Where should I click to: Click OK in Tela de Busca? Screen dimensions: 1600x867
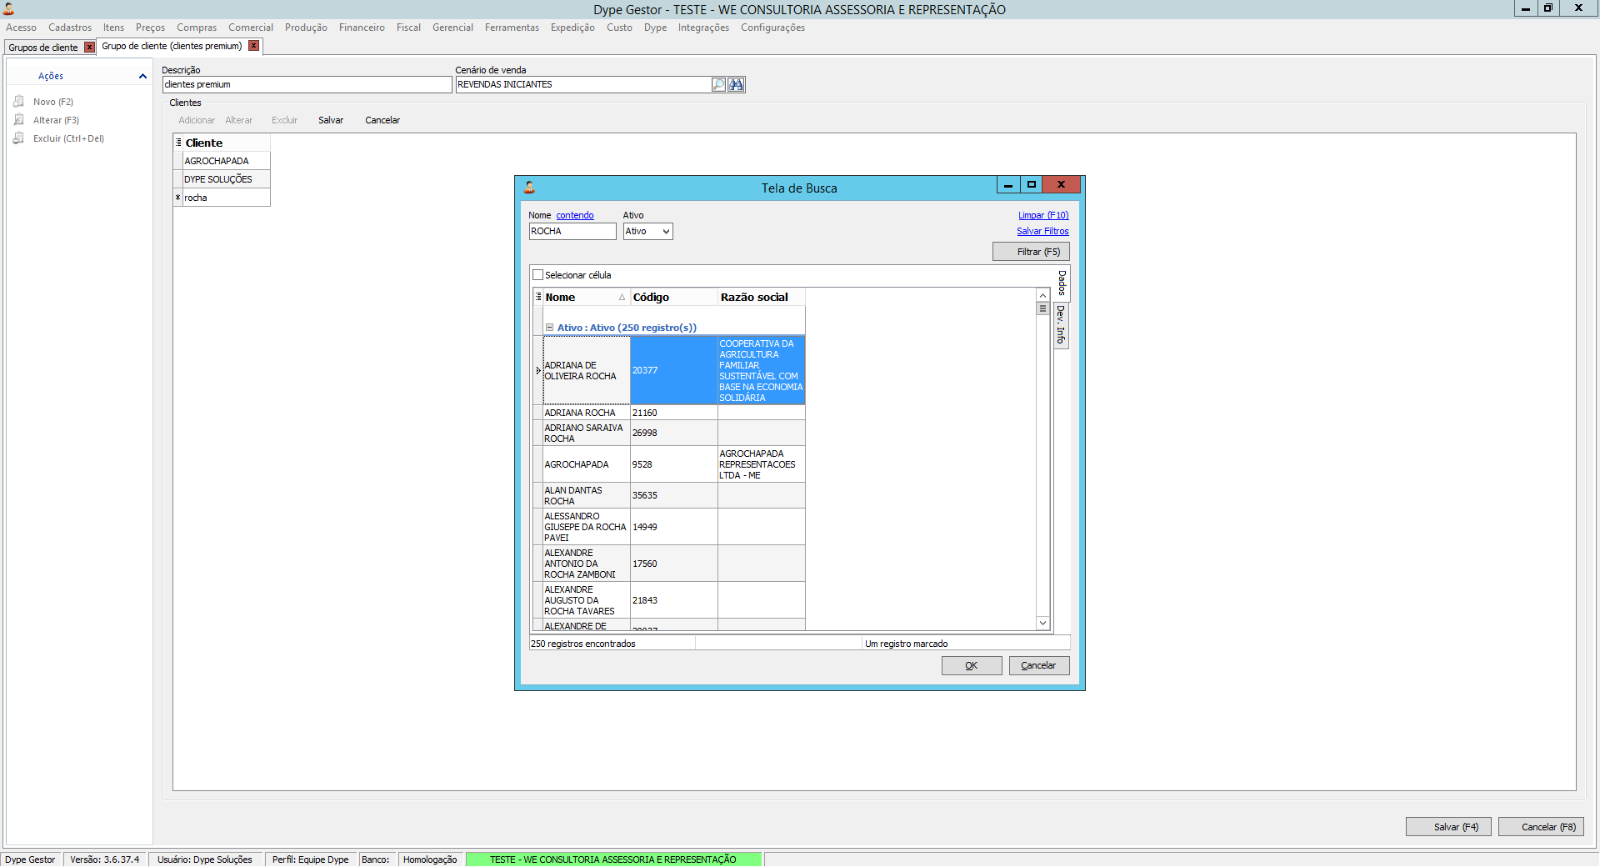tap(972, 665)
